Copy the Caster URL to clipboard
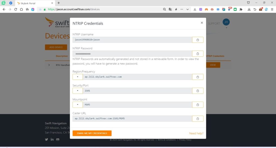The image size is (276, 148). pos(198,119)
